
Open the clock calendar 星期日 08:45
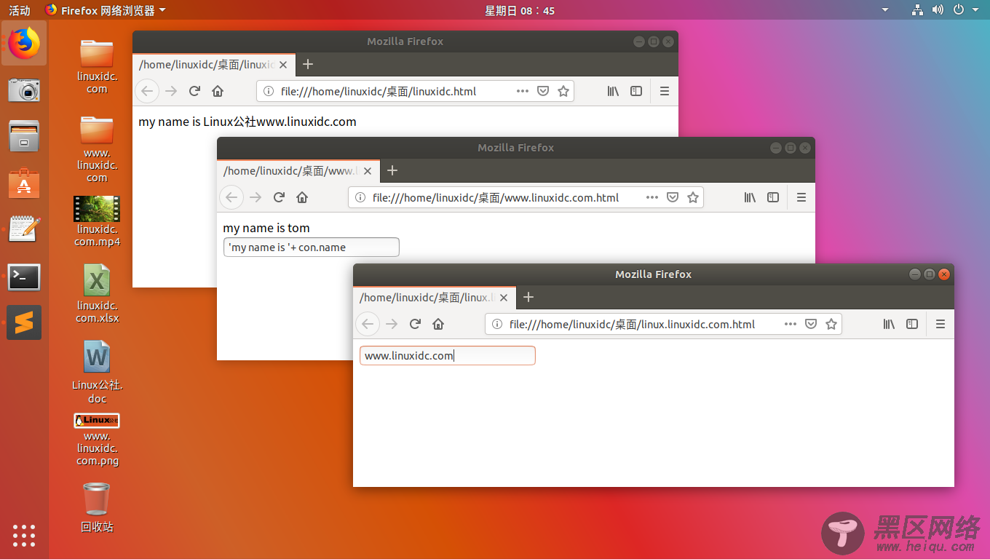[520, 10]
